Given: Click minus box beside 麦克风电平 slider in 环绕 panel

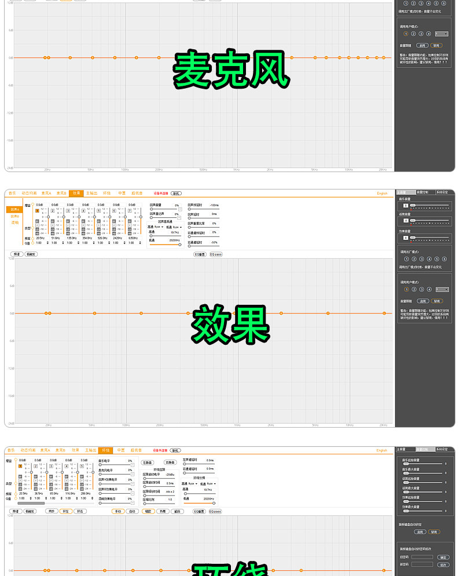Looking at the screenshot, I should coord(133,474).
